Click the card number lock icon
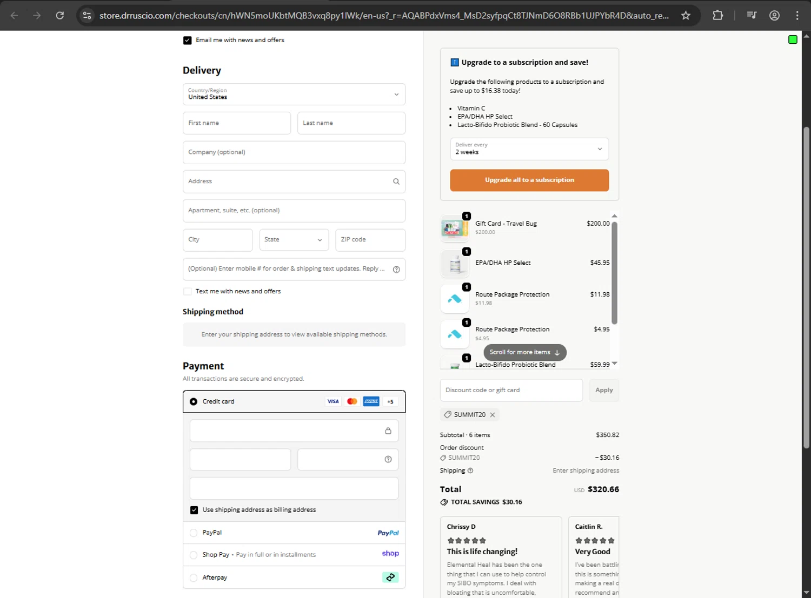The height and width of the screenshot is (598, 811). 388,431
